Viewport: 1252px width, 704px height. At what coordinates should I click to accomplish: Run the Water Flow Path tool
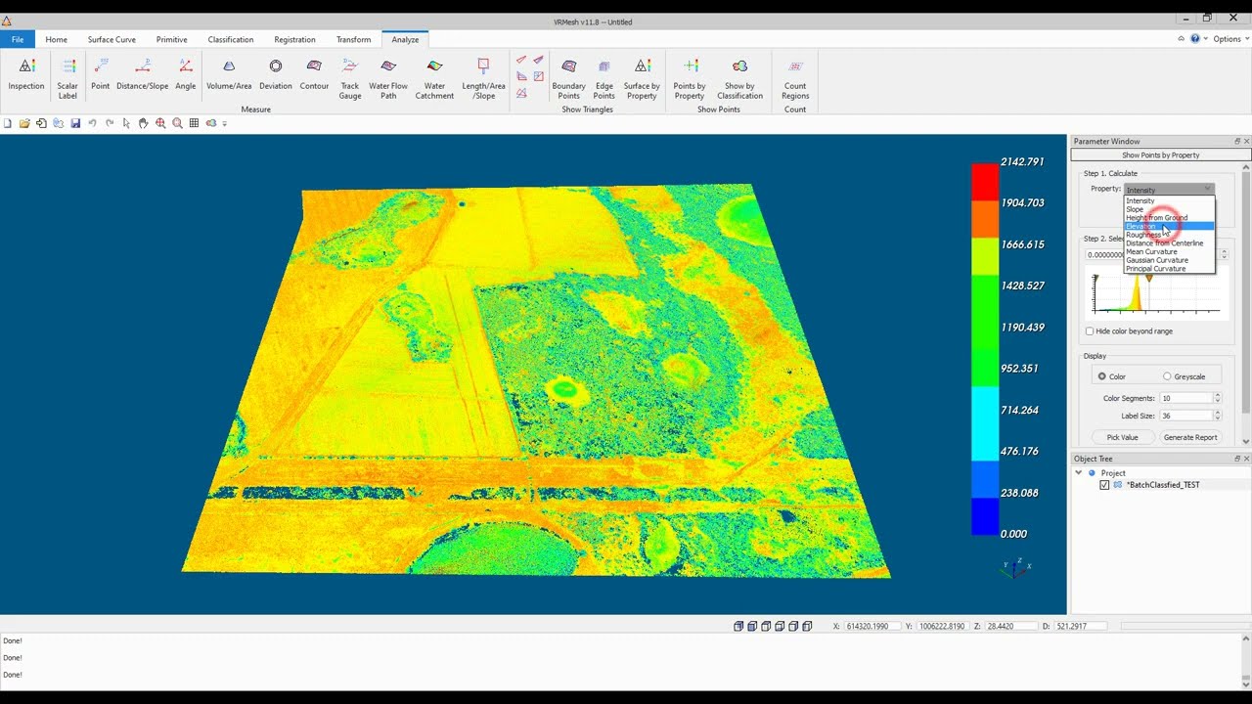388,78
